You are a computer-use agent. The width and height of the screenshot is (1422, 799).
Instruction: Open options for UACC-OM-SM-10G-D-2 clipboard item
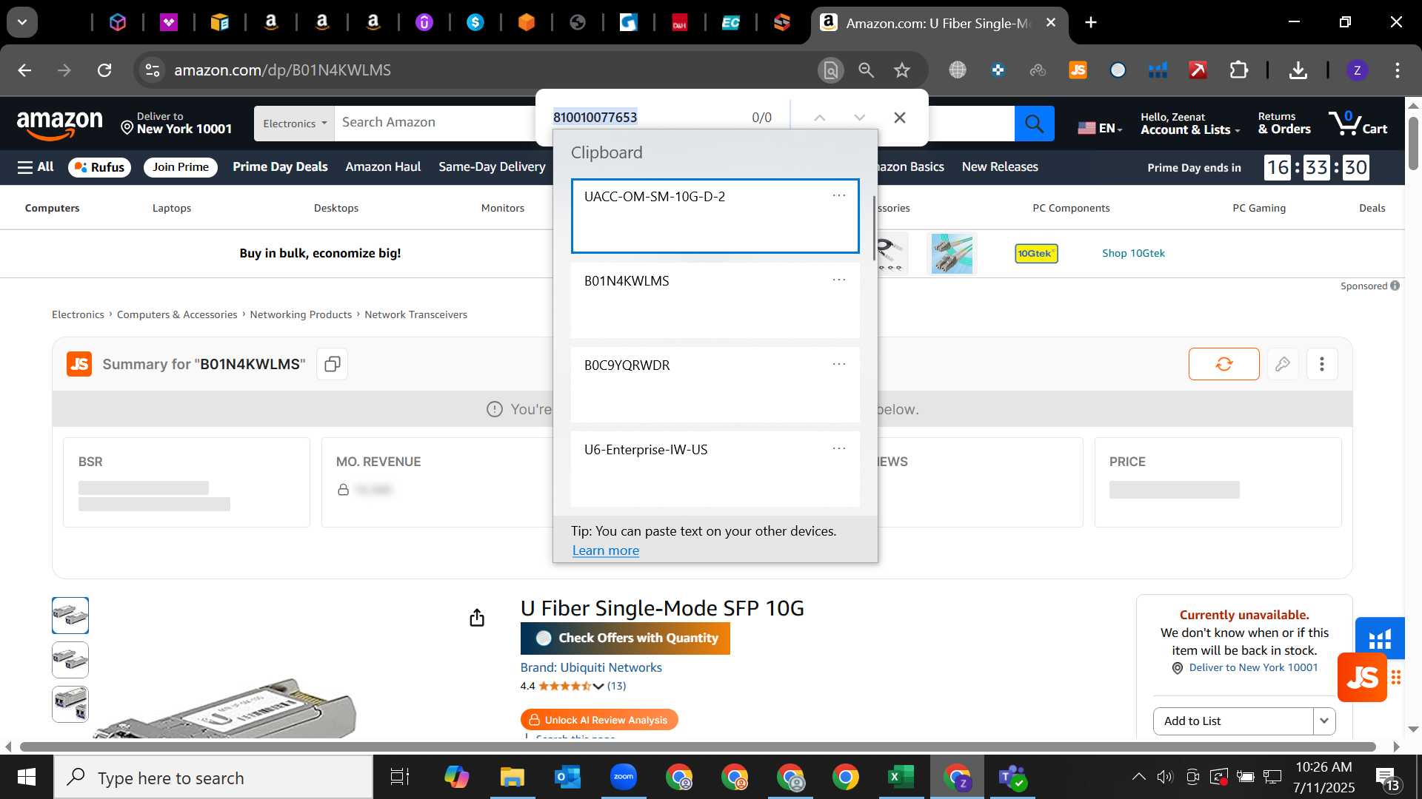pyautogui.click(x=838, y=195)
